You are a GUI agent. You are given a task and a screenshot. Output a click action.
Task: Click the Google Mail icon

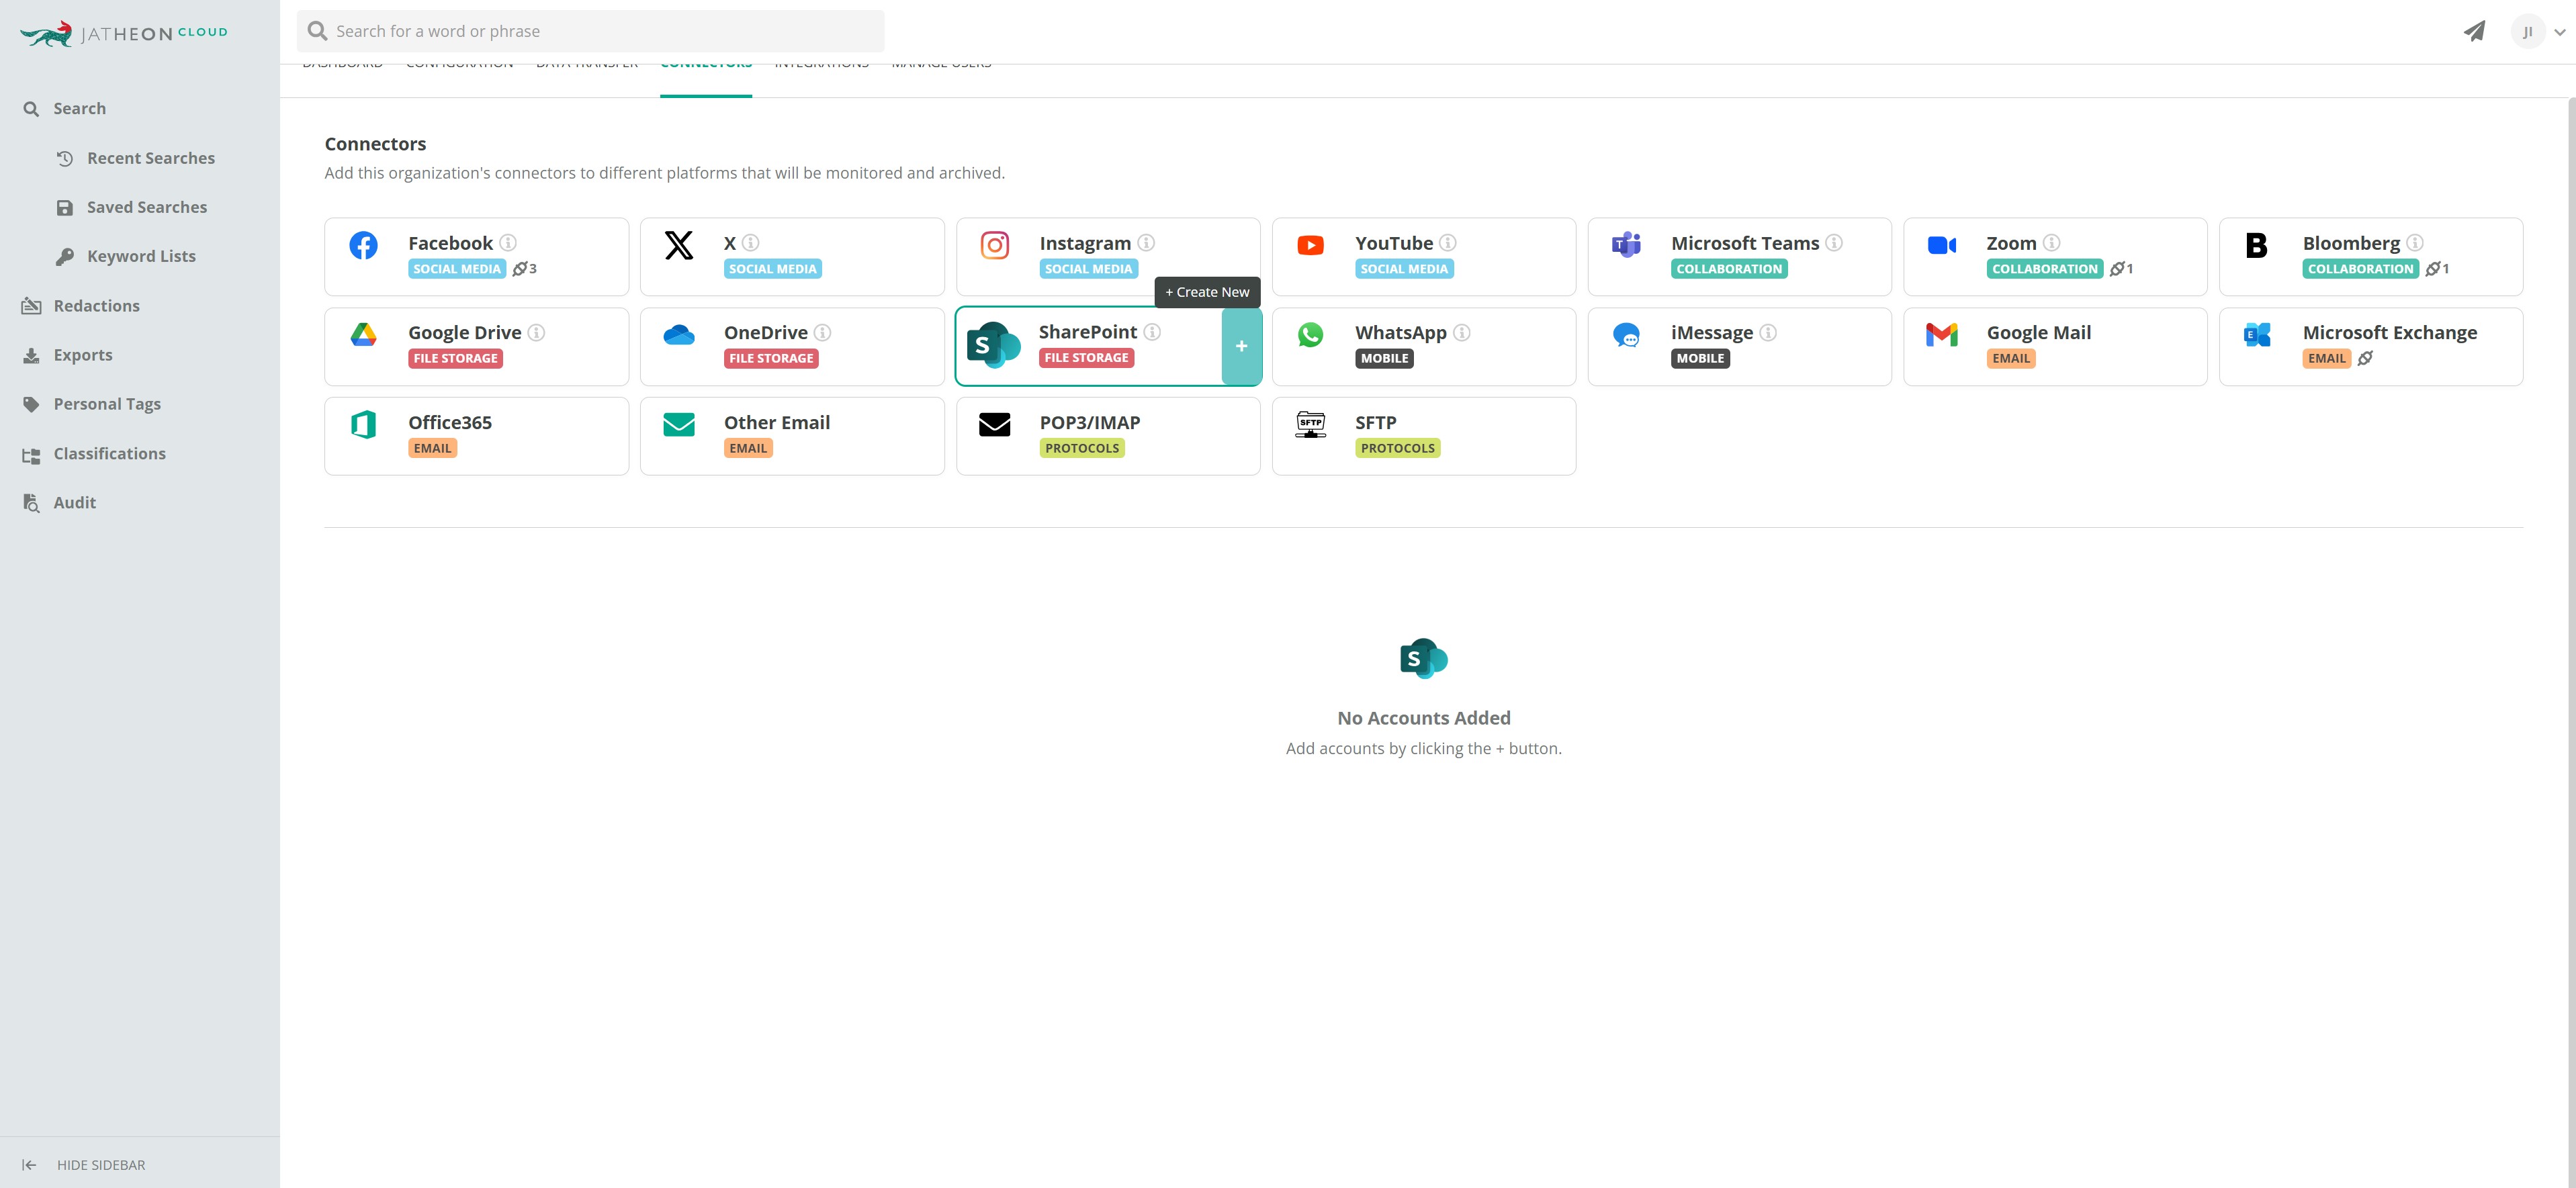point(1942,335)
